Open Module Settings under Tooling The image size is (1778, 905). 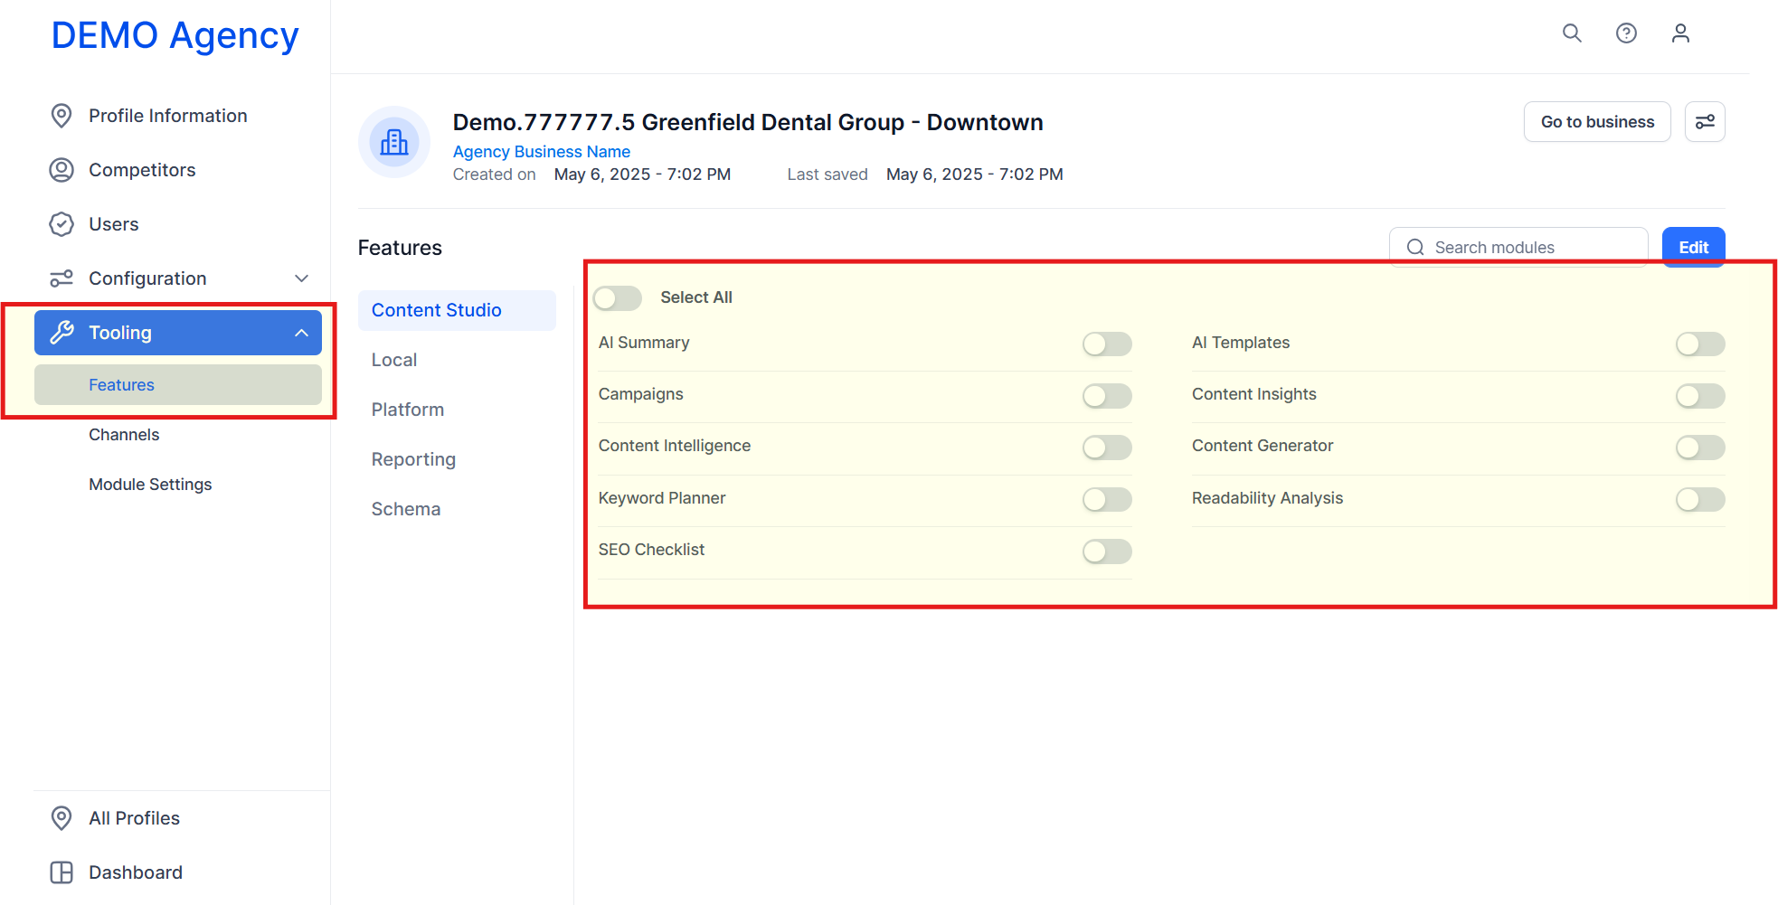click(x=178, y=485)
